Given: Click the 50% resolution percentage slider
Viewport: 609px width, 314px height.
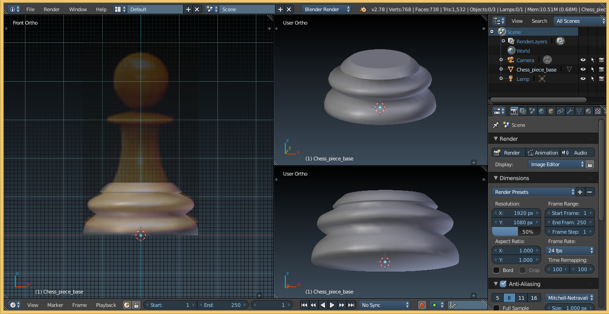Looking at the screenshot, I should click(x=516, y=231).
